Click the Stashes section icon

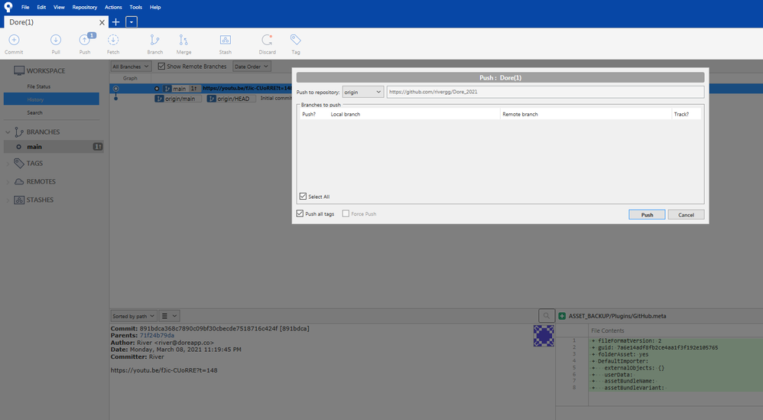[19, 200]
